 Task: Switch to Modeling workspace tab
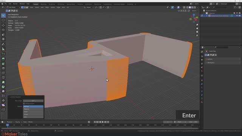click(x=43, y=4)
